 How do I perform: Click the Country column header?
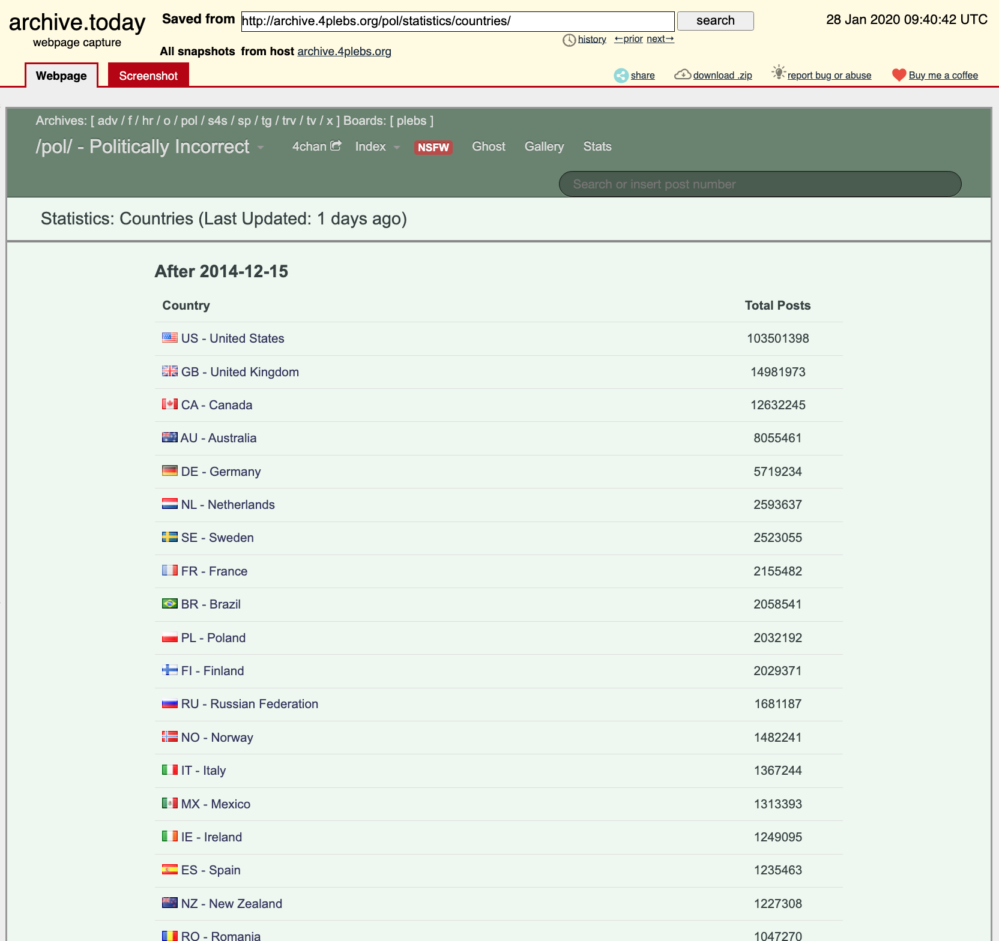coord(186,305)
